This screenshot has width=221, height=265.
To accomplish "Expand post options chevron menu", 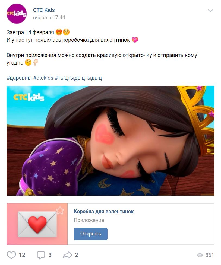I will (x=210, y=11).
